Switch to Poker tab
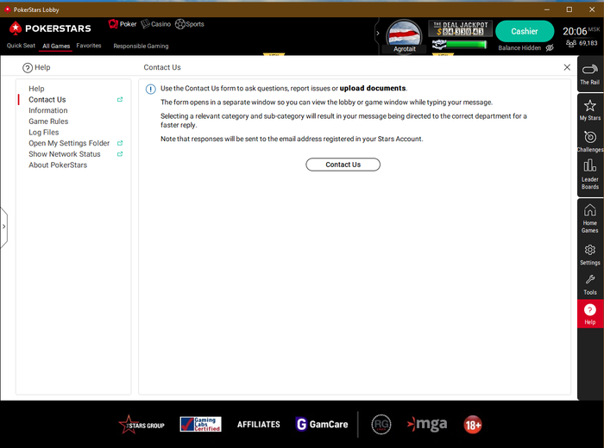The image size is (604, 448). [123, 24]
